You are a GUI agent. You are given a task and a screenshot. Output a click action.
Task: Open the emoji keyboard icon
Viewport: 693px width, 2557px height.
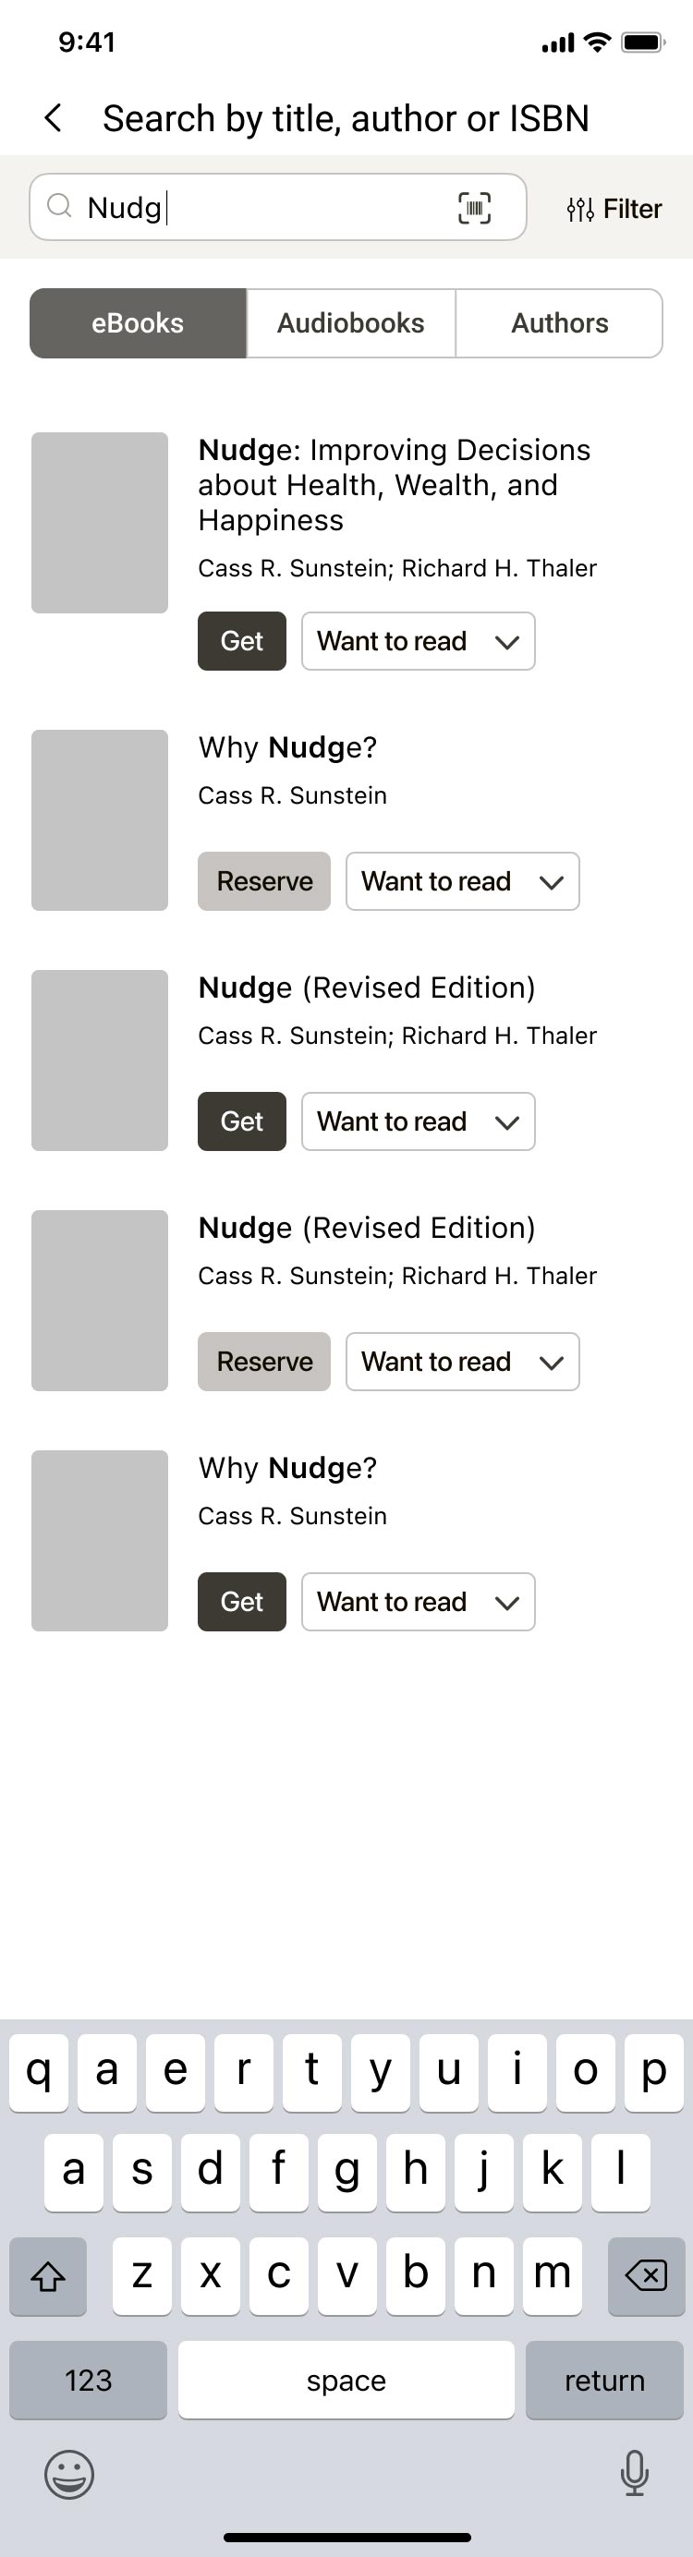point(69,2474)
